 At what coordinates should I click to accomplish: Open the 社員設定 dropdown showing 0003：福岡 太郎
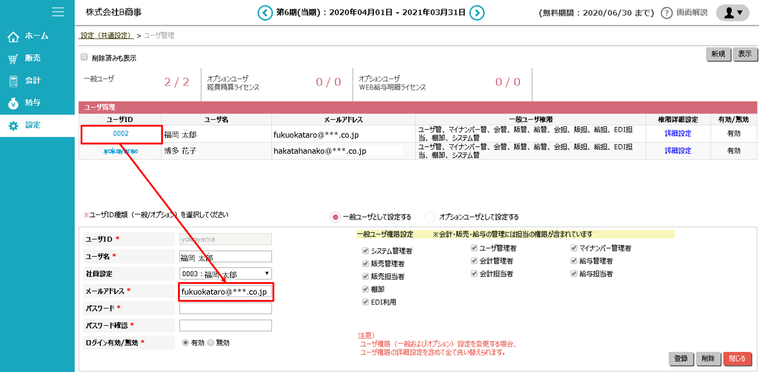[x=225, y=274]
